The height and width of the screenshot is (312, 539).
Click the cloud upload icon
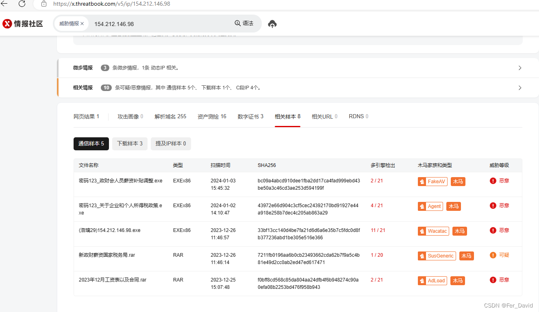272,24
